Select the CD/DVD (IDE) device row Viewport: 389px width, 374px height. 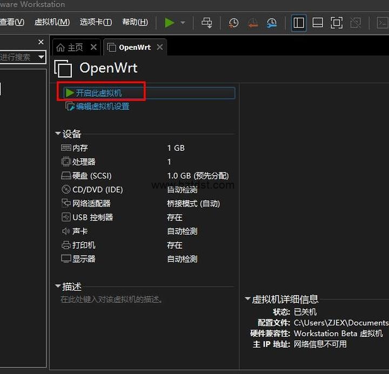point(146,190)
